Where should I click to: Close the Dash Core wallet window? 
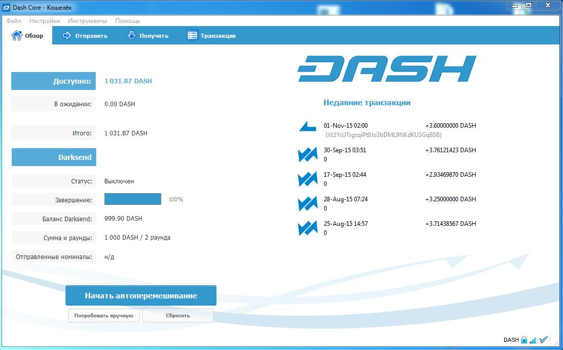[548, 6]
